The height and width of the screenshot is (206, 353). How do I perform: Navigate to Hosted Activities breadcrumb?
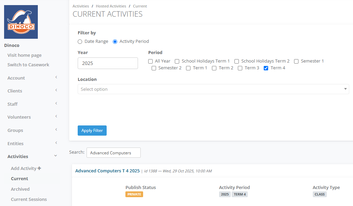(111, 6)
